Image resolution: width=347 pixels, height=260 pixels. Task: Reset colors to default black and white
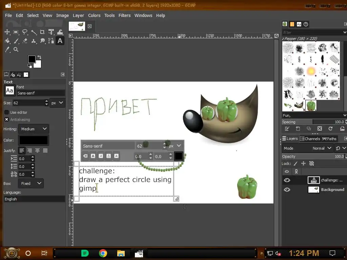pos(30,66)
